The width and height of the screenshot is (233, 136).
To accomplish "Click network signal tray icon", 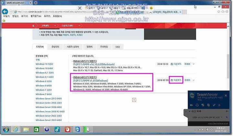I will tap(199, 130).
